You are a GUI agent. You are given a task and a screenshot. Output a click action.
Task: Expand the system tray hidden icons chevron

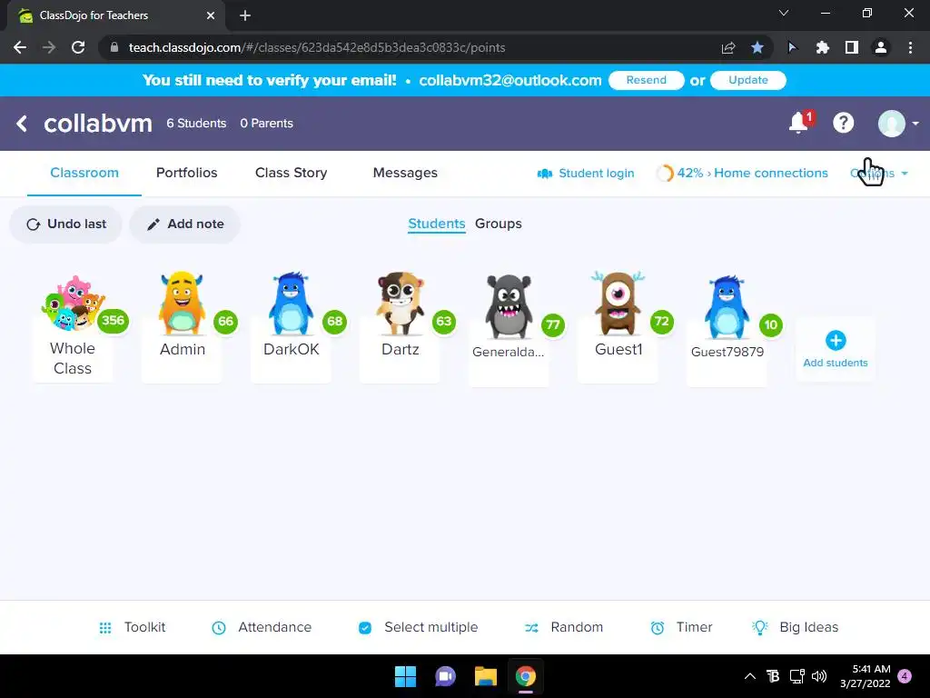pos(749,676)
